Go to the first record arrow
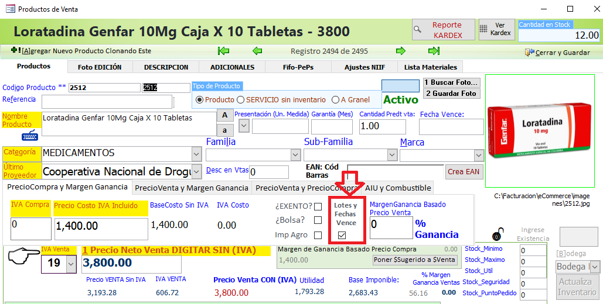 223,51
